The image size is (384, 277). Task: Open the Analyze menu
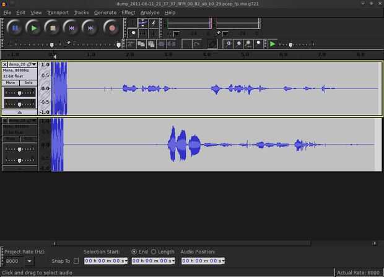pos(150,12)
